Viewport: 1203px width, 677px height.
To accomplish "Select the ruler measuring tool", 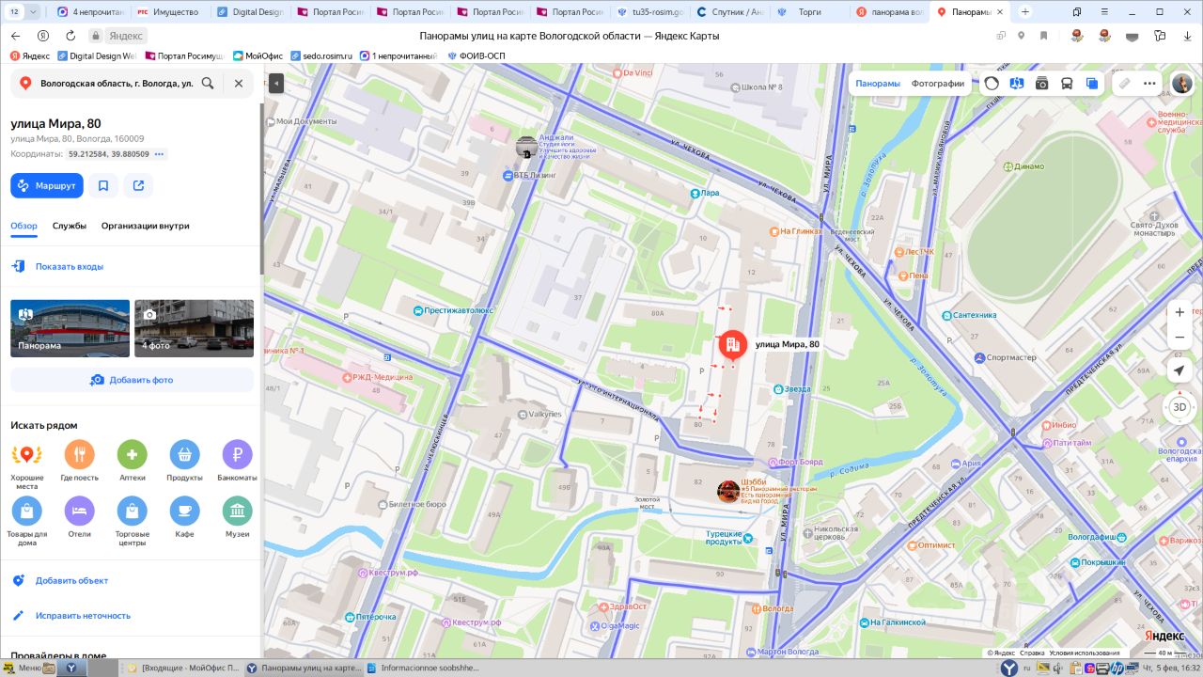I will pyautogui.click(x=1124, y=84).
